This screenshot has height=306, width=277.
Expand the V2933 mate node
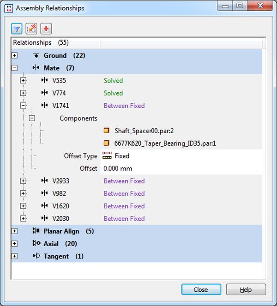pos(23,181)
